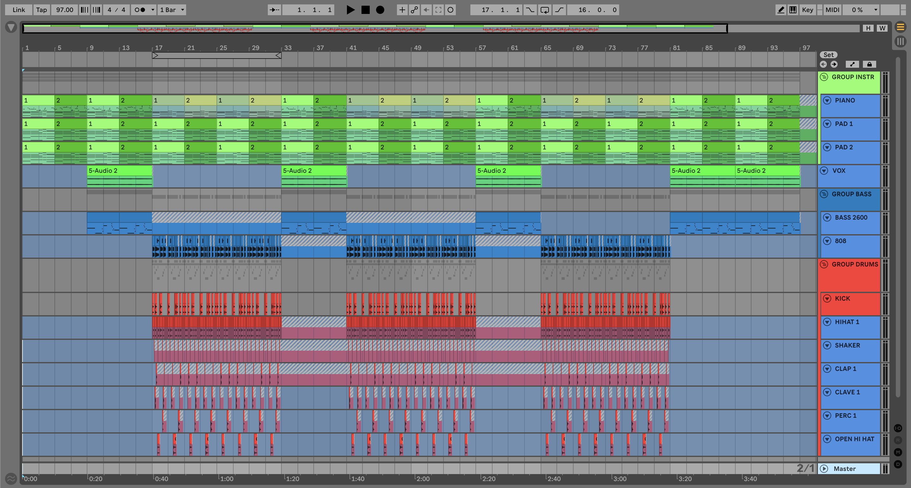Toggle the metronome
This screenshot has width=911, height=488.
tap(140, 10)
